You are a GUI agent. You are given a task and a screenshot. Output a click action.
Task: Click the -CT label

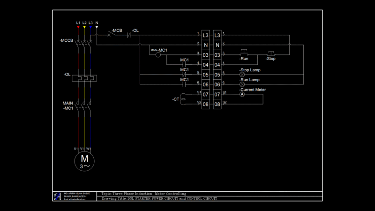tap(176, 99)
